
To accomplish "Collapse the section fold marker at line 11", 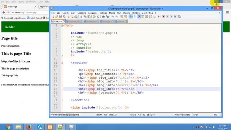I will [x=62, y=63].
